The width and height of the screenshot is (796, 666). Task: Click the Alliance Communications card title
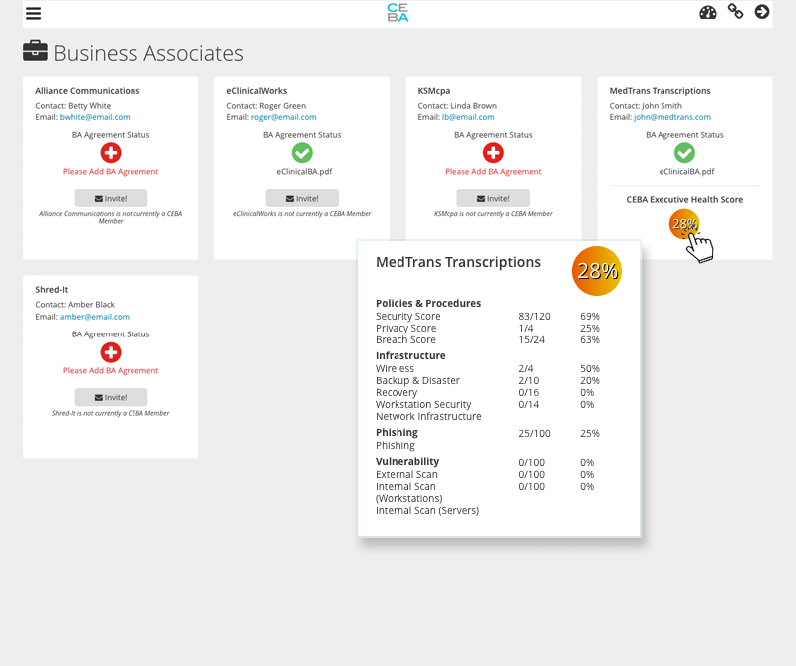click(88, 91)
